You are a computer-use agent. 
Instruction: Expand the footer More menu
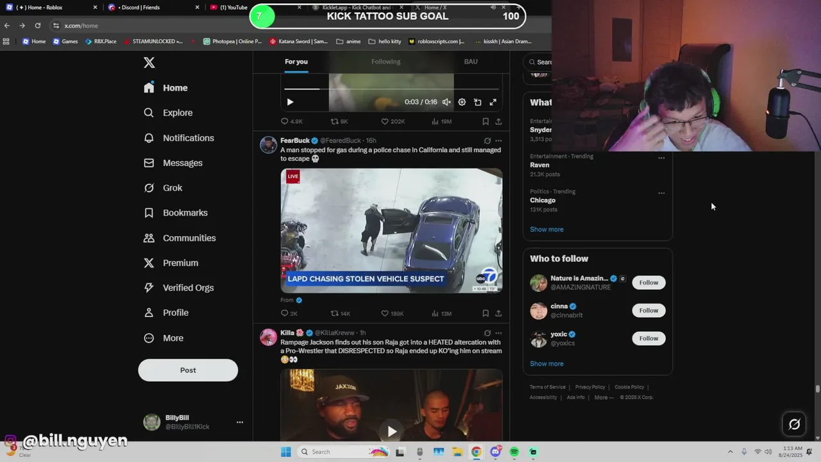604,397
